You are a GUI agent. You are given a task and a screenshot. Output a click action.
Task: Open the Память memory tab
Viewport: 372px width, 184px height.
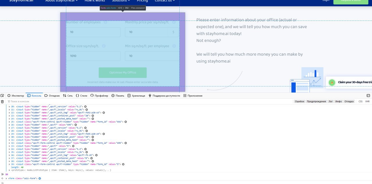tap(118, 96)
